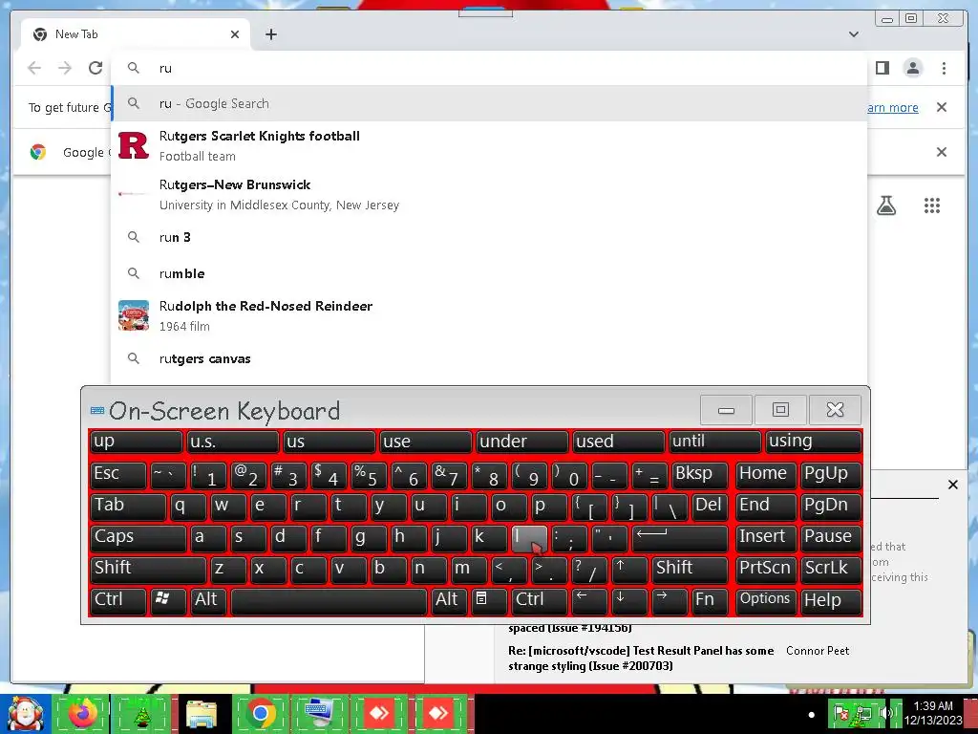Open the Start button Santa icon

[x=25, y=714]
